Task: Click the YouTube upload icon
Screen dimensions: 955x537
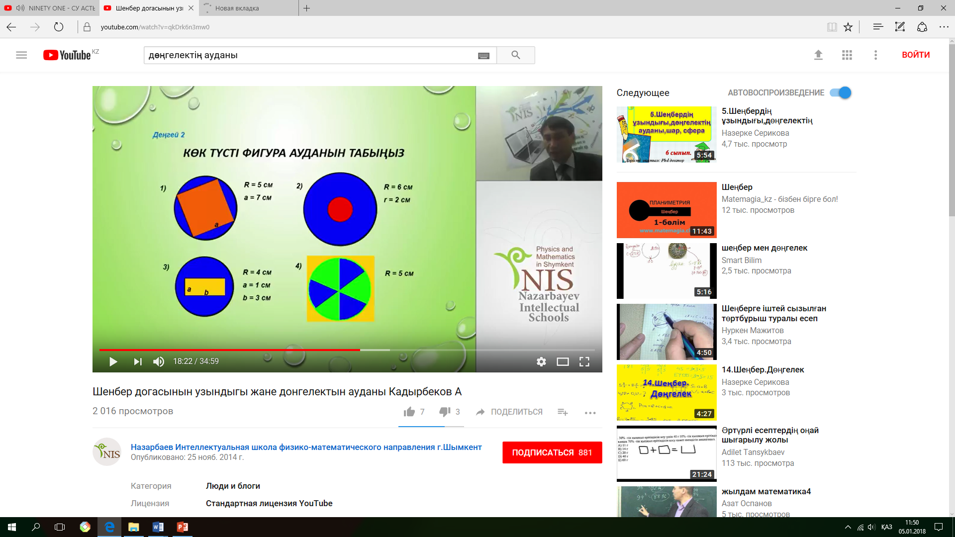Action: [818, 55]
